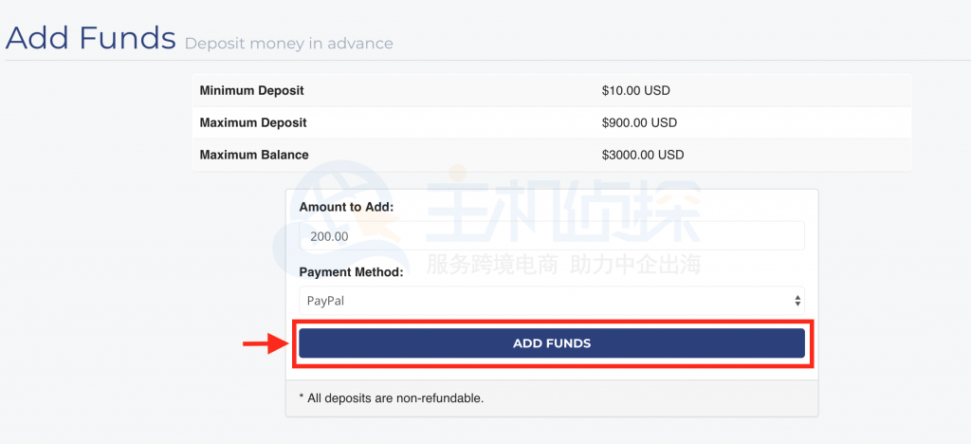
Task: Click the Chinese watermark slogan text
Action: tap(563, 264)
